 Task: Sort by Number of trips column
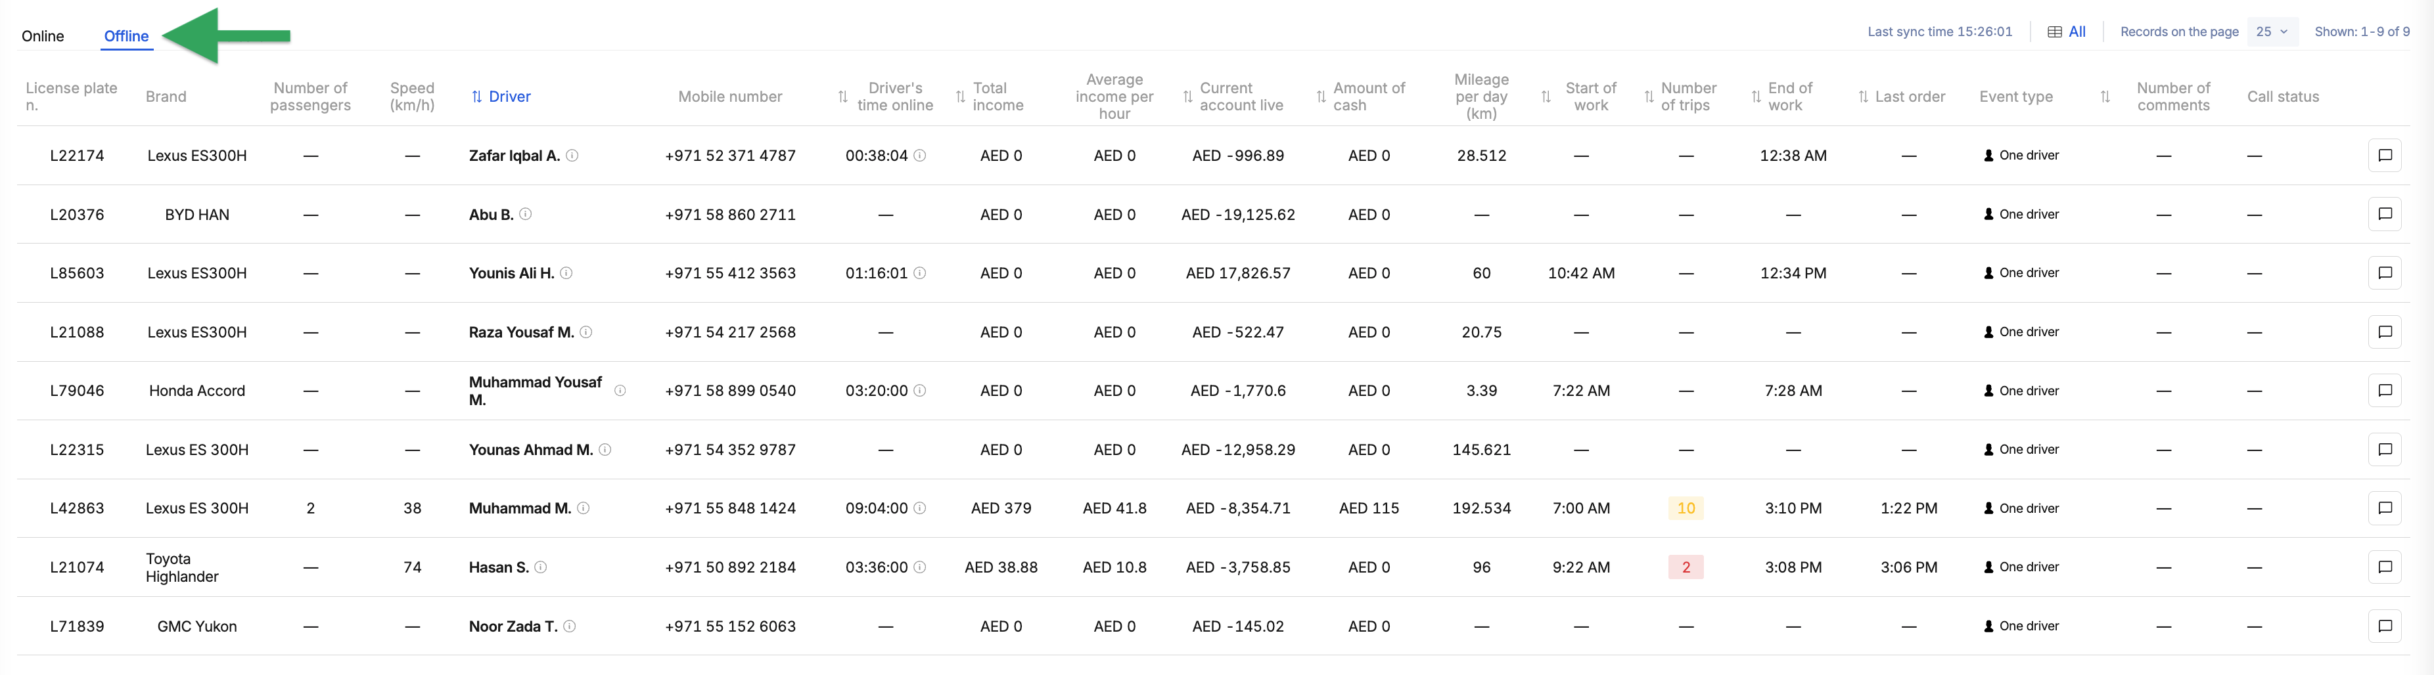click(x=1650, y=97)
